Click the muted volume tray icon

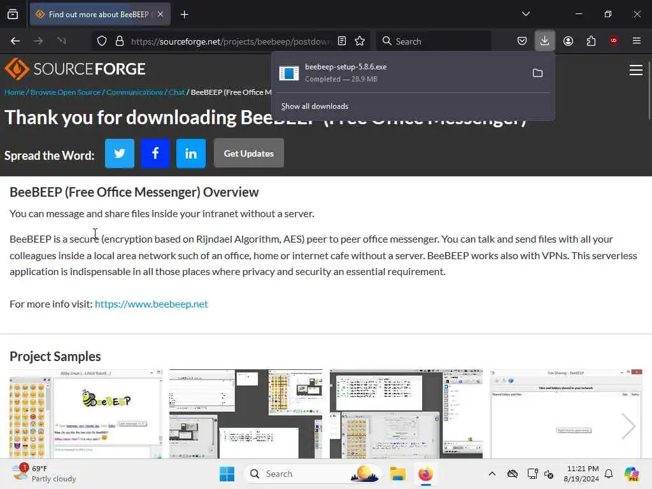[x=549, y=474]
